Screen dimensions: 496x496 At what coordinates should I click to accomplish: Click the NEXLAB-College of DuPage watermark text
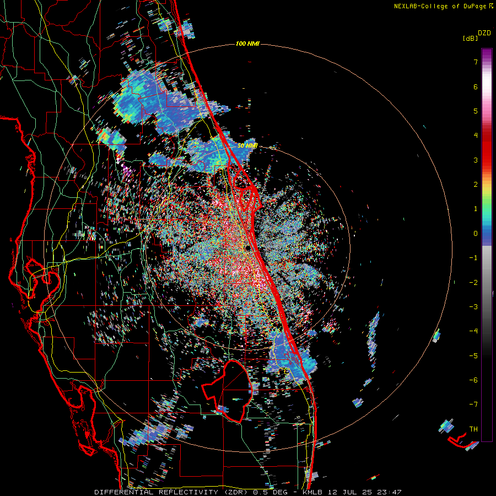coord(440,6)
